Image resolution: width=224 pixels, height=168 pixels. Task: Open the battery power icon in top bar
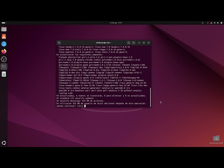pyautogui.click(x=221, y=23)
